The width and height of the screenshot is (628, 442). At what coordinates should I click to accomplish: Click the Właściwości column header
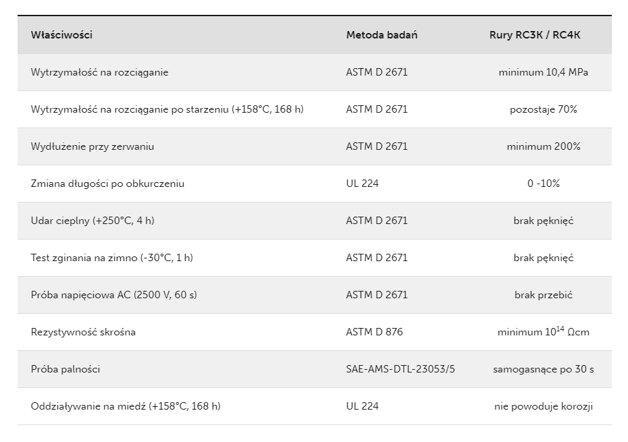[x=61, y=35]
